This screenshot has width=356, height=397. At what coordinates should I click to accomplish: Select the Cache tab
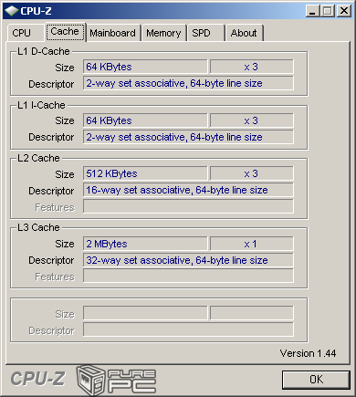tap(65, 32)
